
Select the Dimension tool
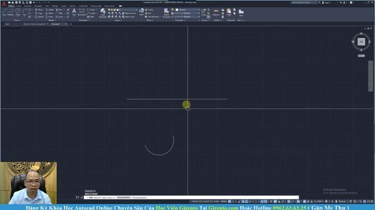pos(81,12)
